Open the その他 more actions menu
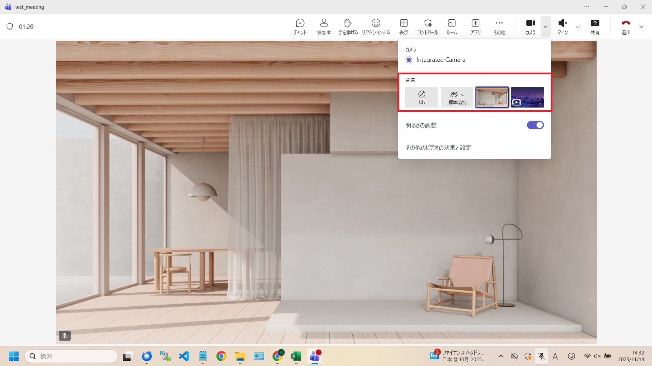The height and width of the screenshot is (366, 652). 499,26
